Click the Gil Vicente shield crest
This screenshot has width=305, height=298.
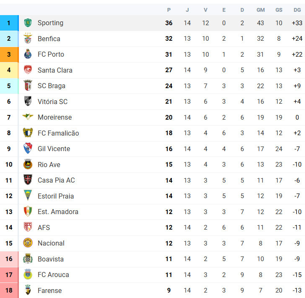28,148
